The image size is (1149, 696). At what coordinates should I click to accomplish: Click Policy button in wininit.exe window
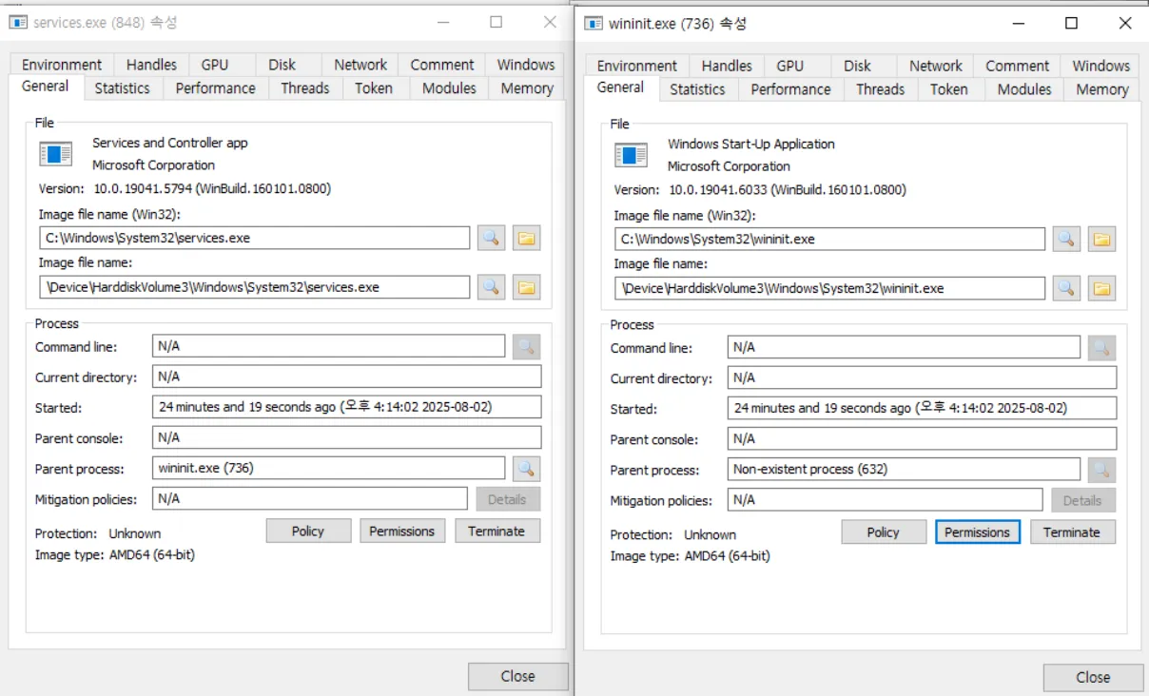[x=884, y=532]
